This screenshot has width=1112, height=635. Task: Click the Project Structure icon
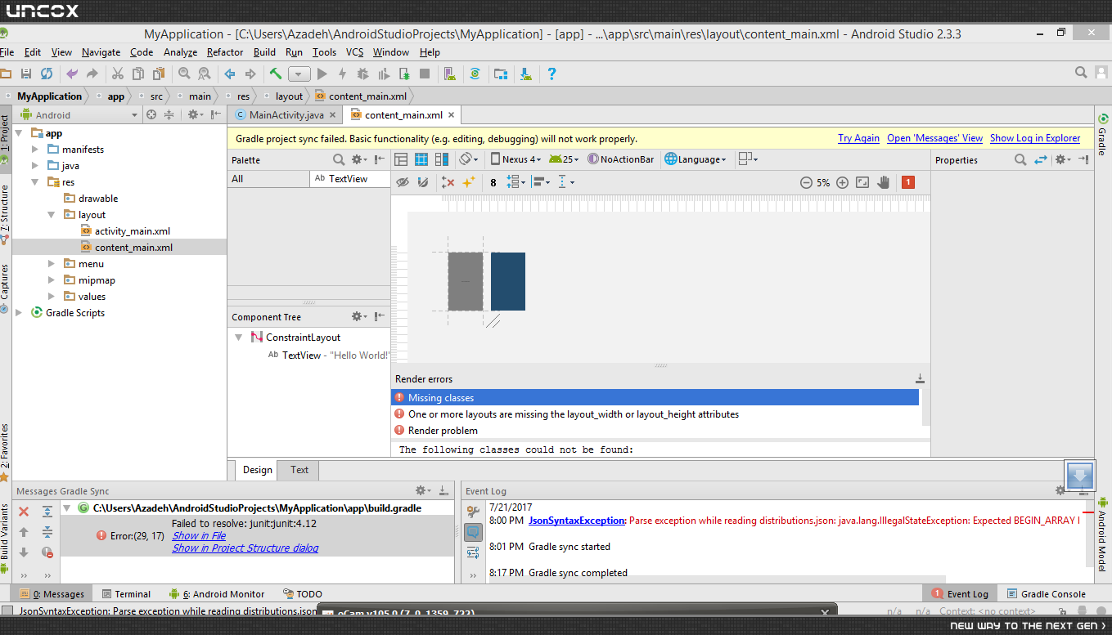(501, 74)
